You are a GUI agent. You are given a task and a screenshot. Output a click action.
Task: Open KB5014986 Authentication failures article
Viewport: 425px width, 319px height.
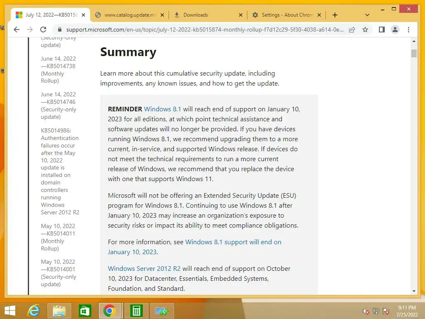(60, 172)
